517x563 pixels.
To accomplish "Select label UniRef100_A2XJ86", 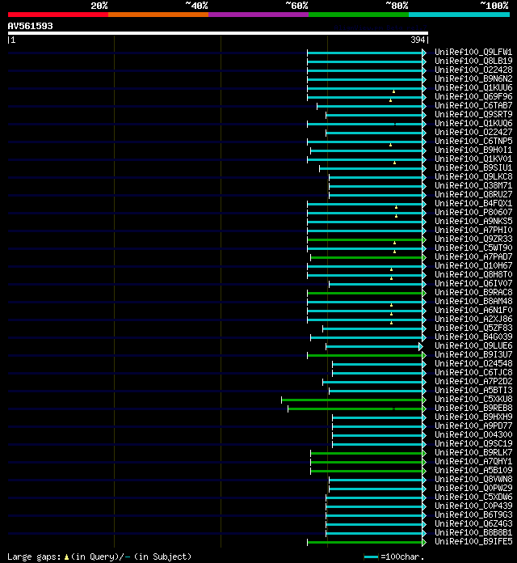I will point(473,320).
